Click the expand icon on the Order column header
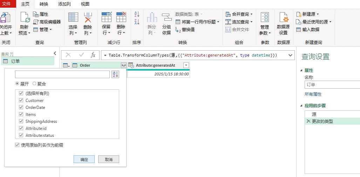 point(123,65)
